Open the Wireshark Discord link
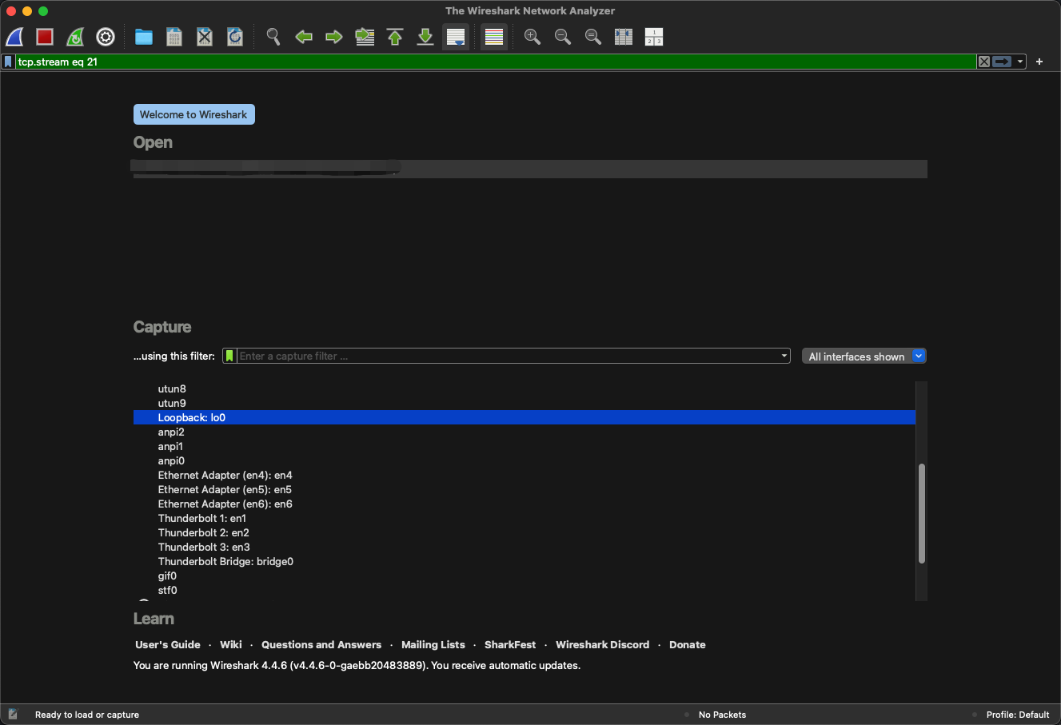 click(x=603, y=644)
